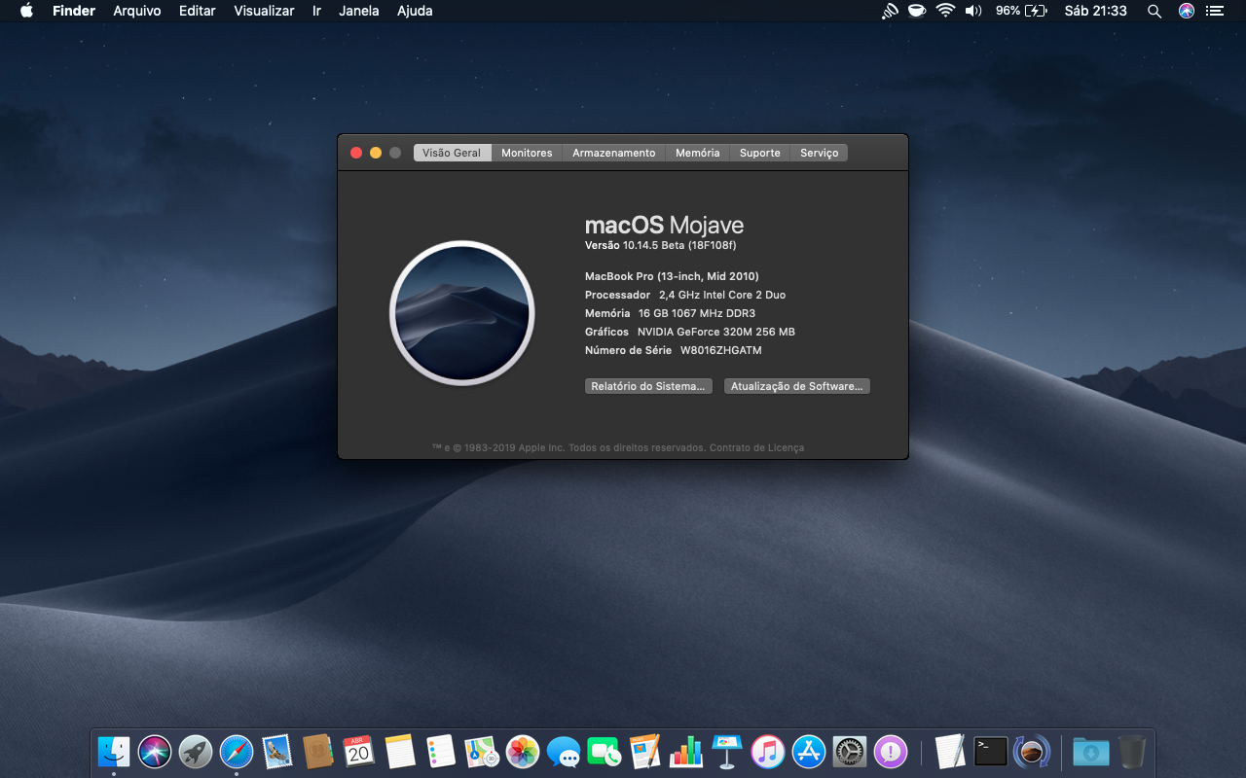This screenshot has height=778, width=1246.
Task: Open the Finder menu
Action: (74, 11)
